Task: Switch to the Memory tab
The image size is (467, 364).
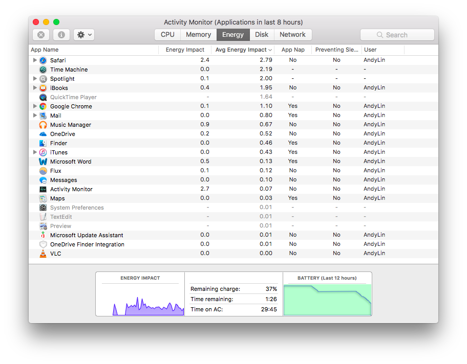Action: pyautogui.click(x=198, y=35)
